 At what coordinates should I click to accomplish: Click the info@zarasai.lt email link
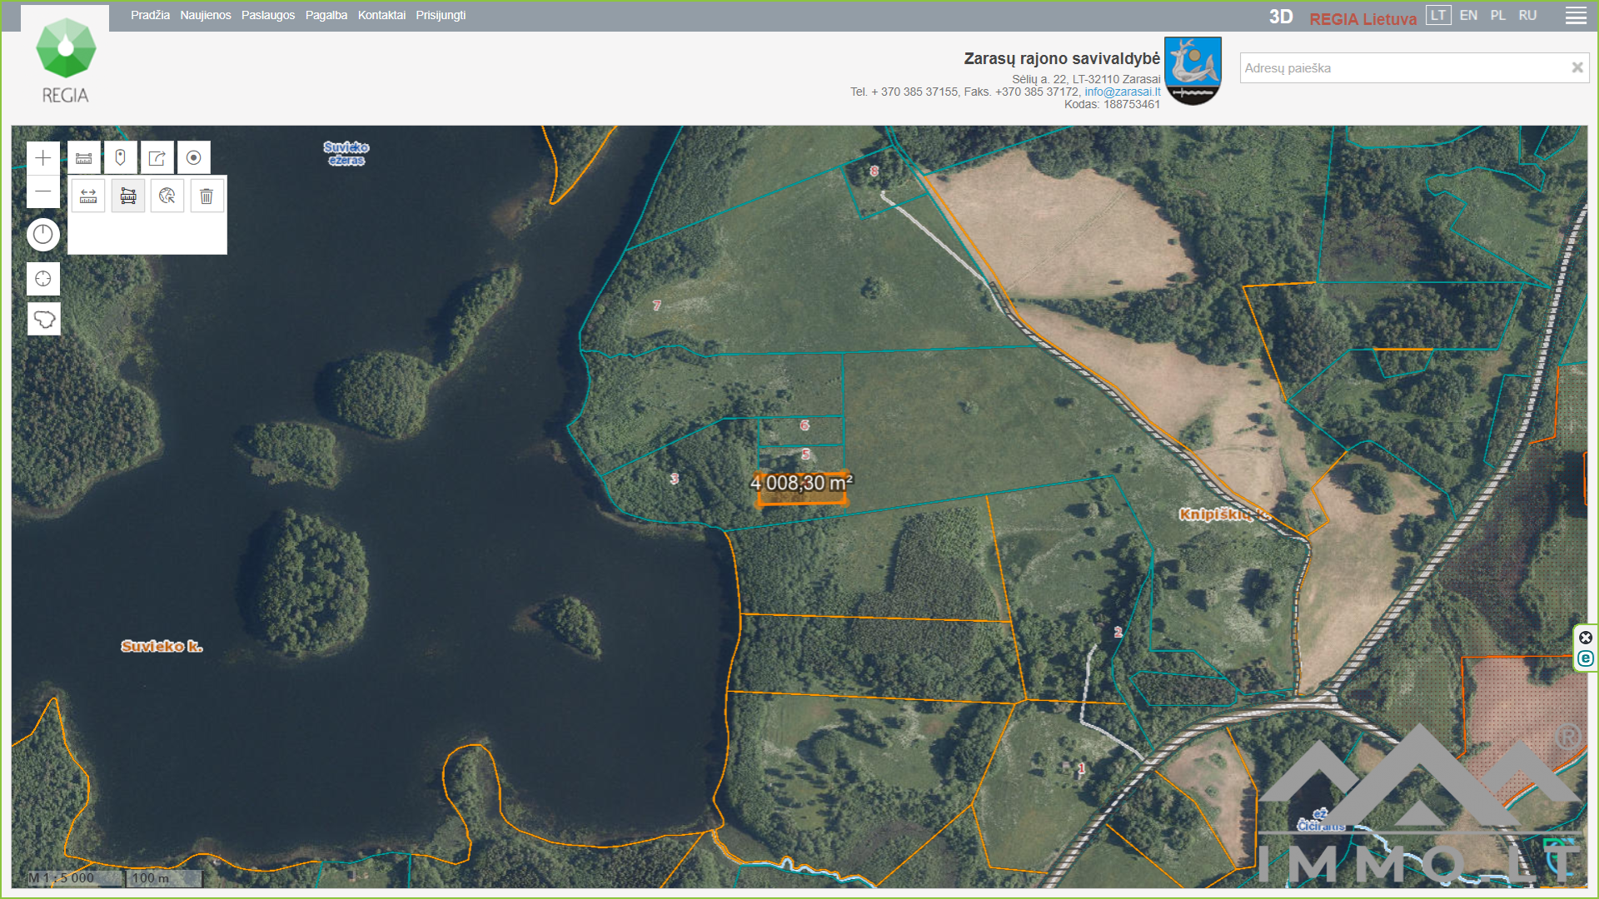tap(1122, 92)
